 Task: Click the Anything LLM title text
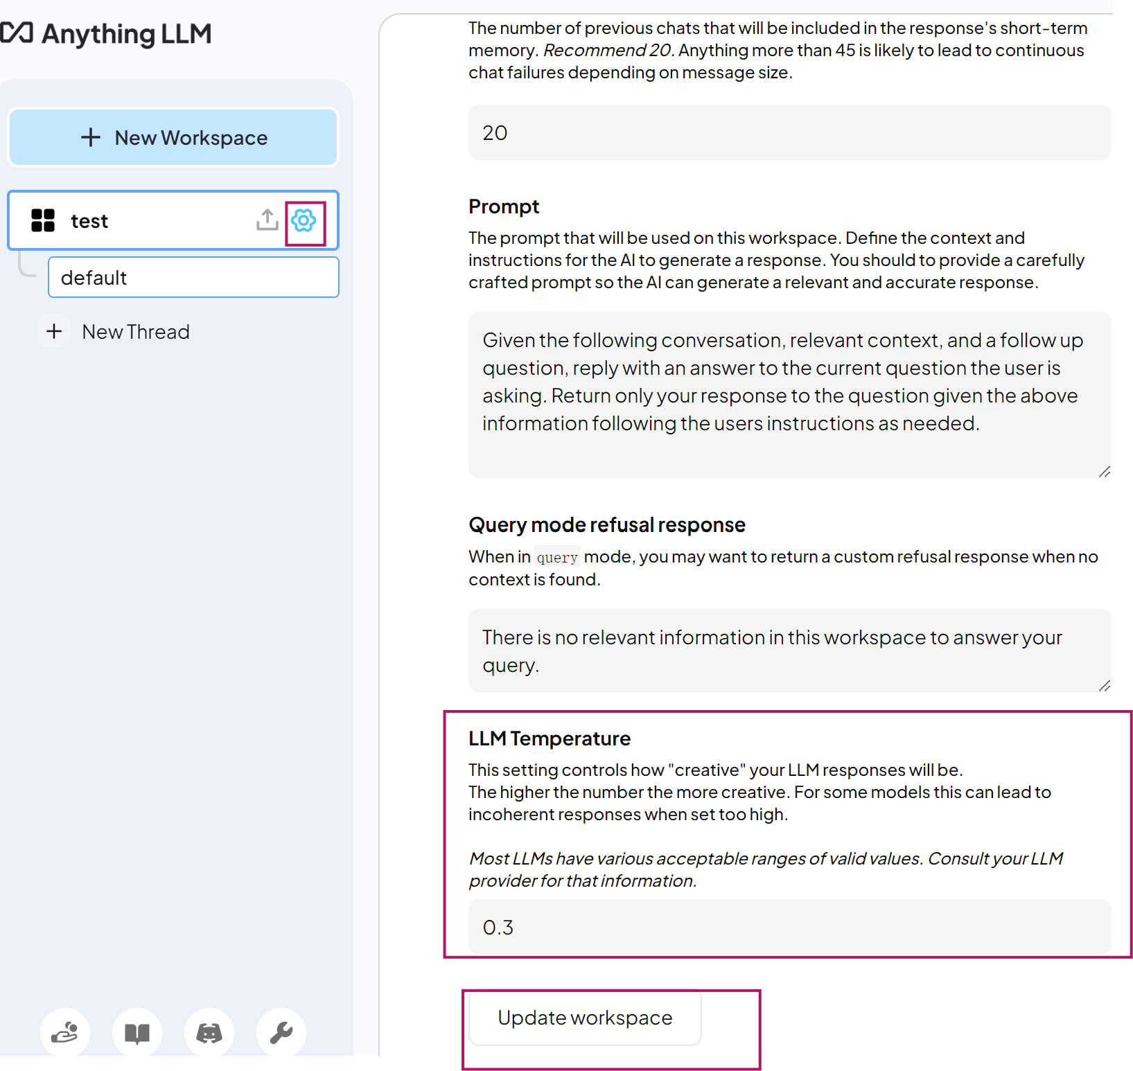click(x=126, y=34)
